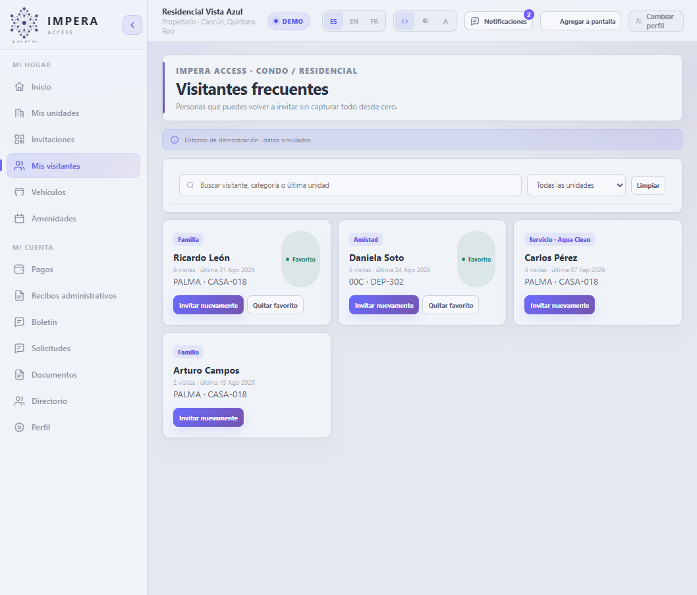Screen dimensions: 697x595
Task: Click the Limpiar button
Action: point(648,185)
